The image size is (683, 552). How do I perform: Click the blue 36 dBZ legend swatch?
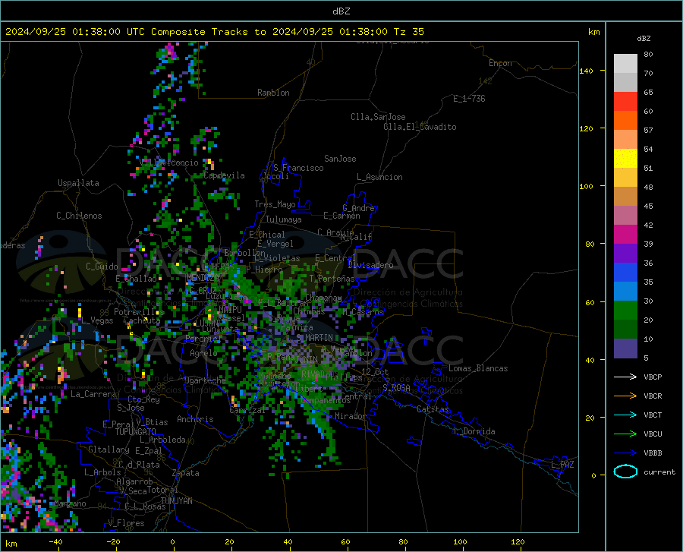pos(625,273)
